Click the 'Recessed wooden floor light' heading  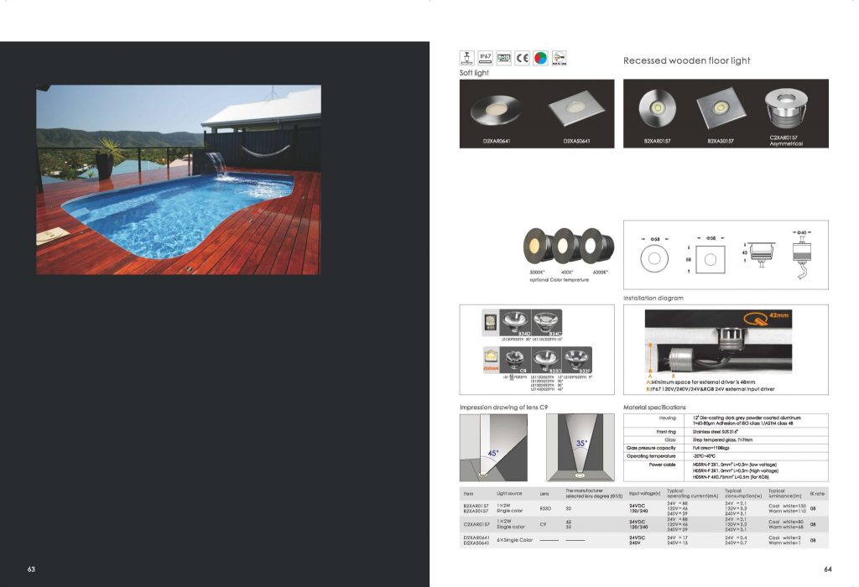686,61
